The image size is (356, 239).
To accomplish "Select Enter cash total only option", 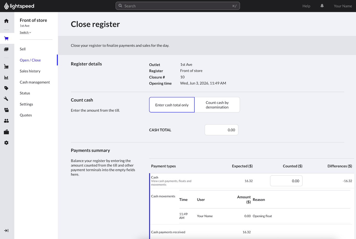I will point(172,105).
